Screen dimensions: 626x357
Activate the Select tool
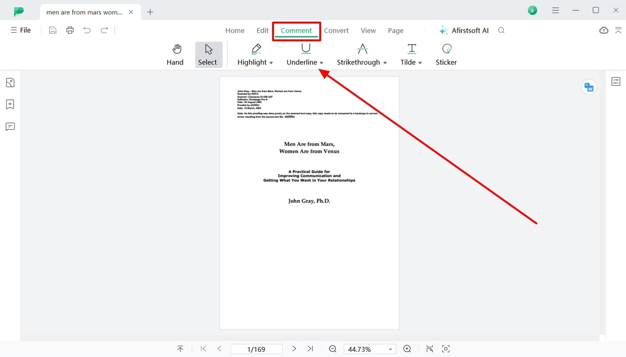pyautogui.click(x=208, y=55)
